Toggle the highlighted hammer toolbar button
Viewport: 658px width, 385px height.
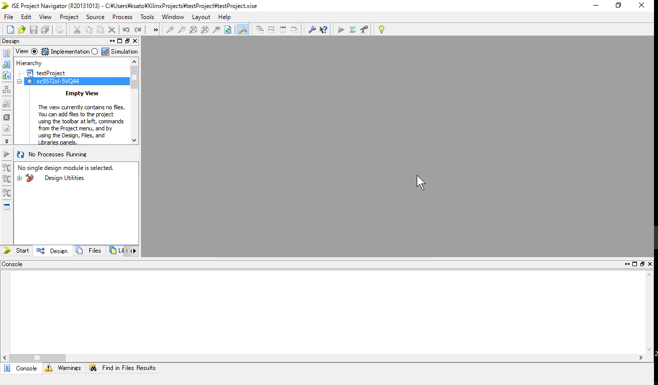click(242, 30)
